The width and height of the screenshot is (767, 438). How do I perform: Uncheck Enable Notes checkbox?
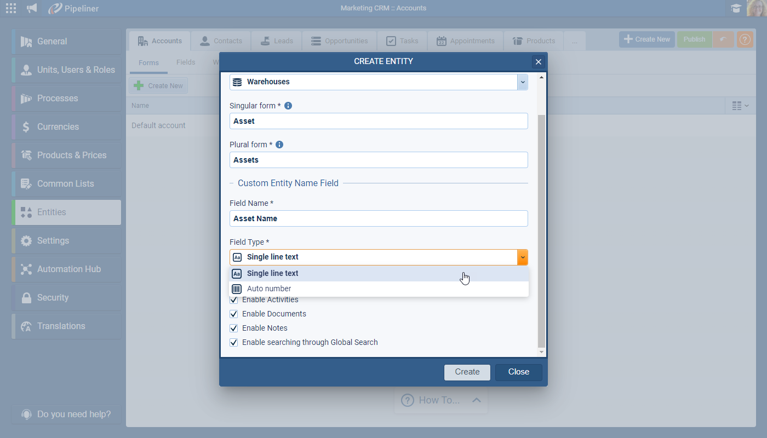[234, 328]
